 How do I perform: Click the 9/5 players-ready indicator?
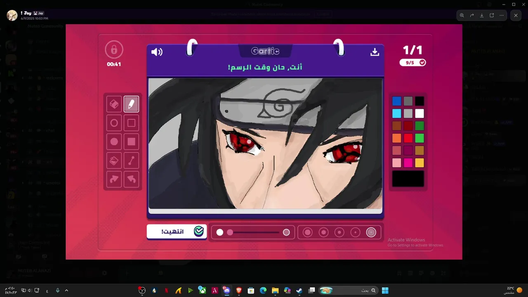pyautogui.click(x=412, y=63)
